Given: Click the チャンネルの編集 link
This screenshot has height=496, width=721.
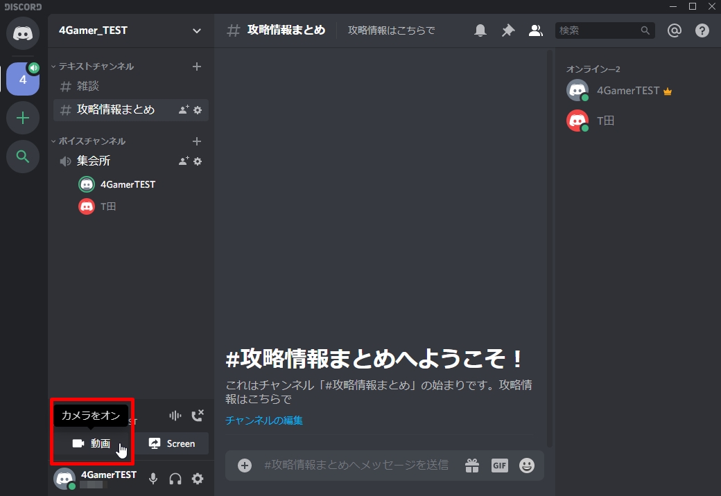Looking at the screenshot, I should (x=264, y=420).
